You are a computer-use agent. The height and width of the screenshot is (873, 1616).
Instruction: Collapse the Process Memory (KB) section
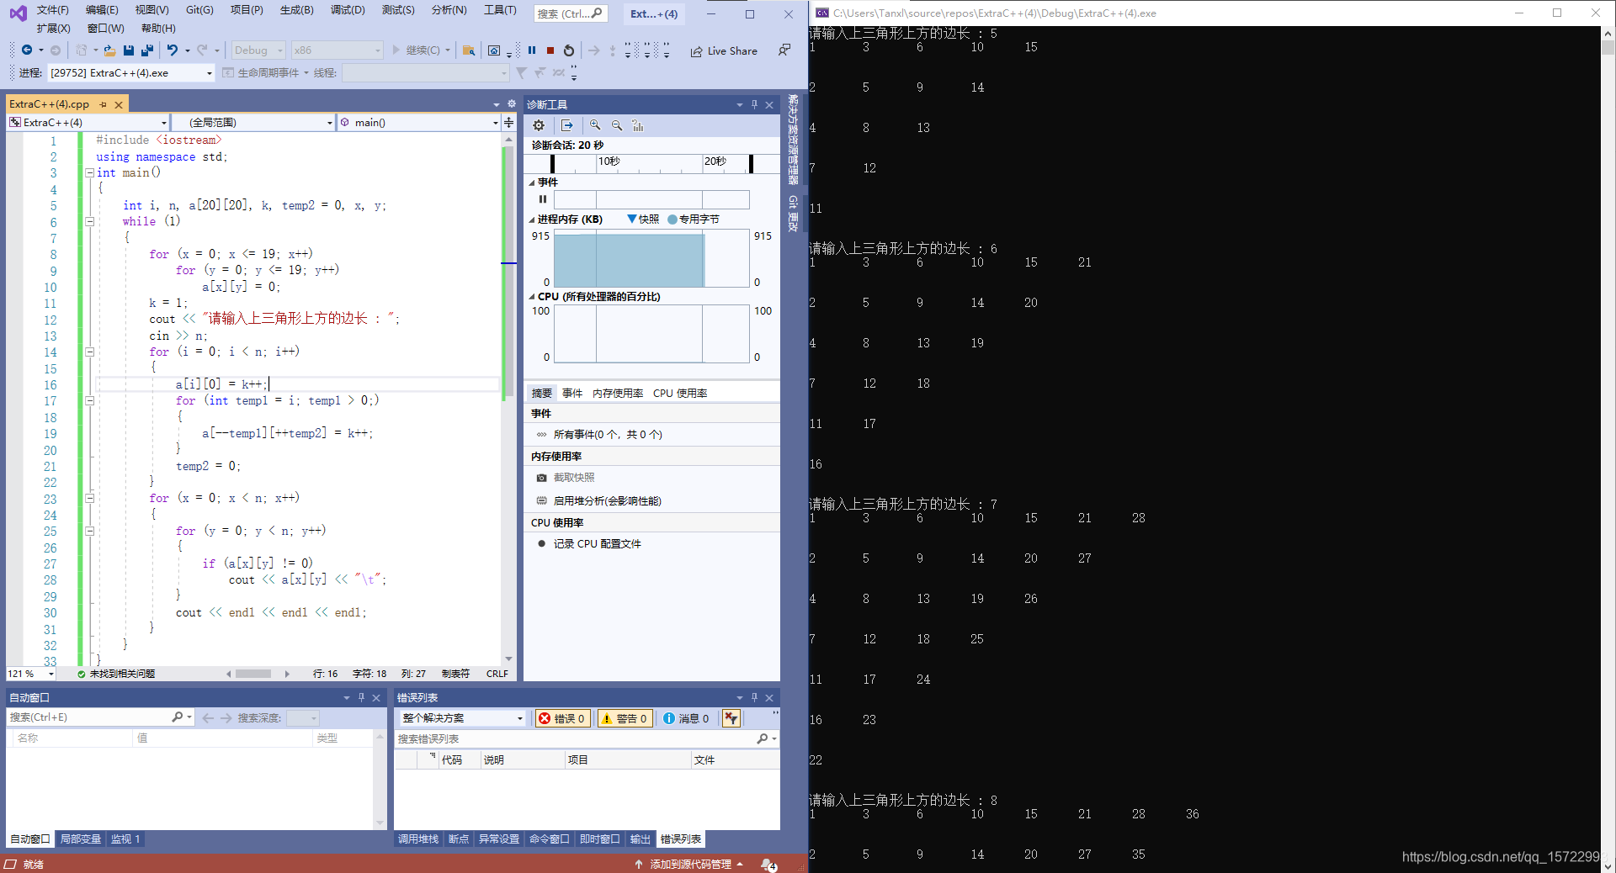532,220
